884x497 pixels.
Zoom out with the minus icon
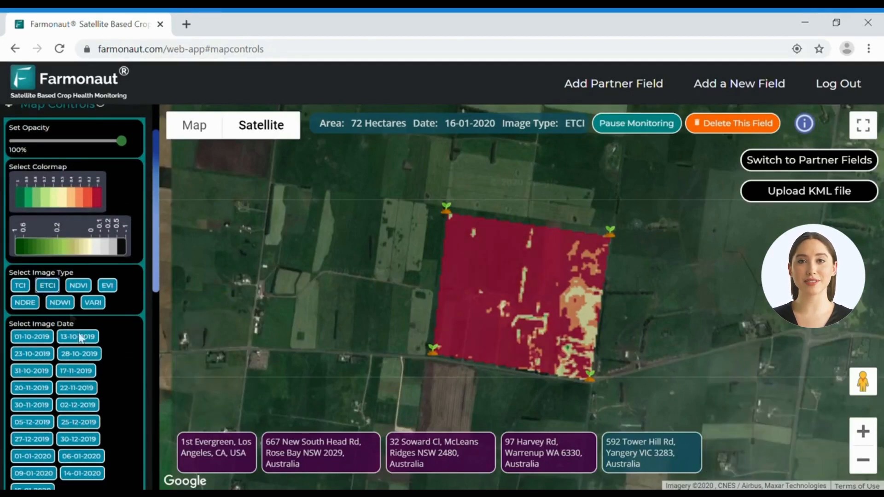pyautogui.click(x=863, y=459)
